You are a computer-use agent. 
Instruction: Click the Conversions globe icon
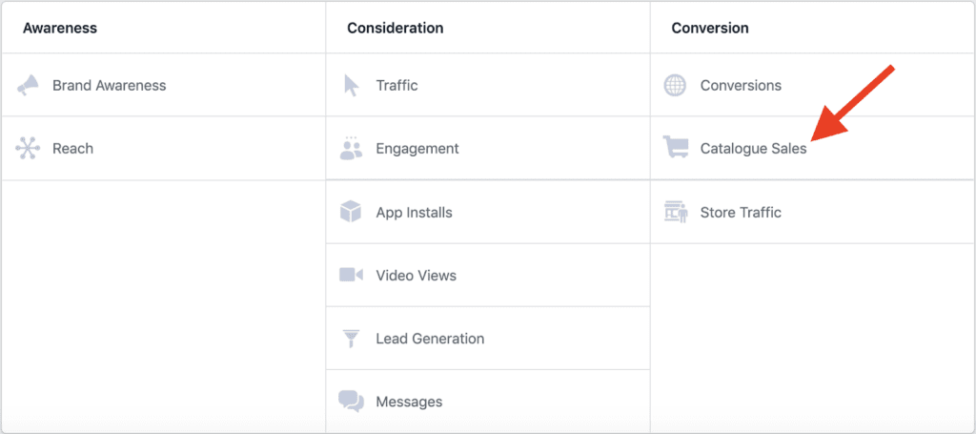675,86
